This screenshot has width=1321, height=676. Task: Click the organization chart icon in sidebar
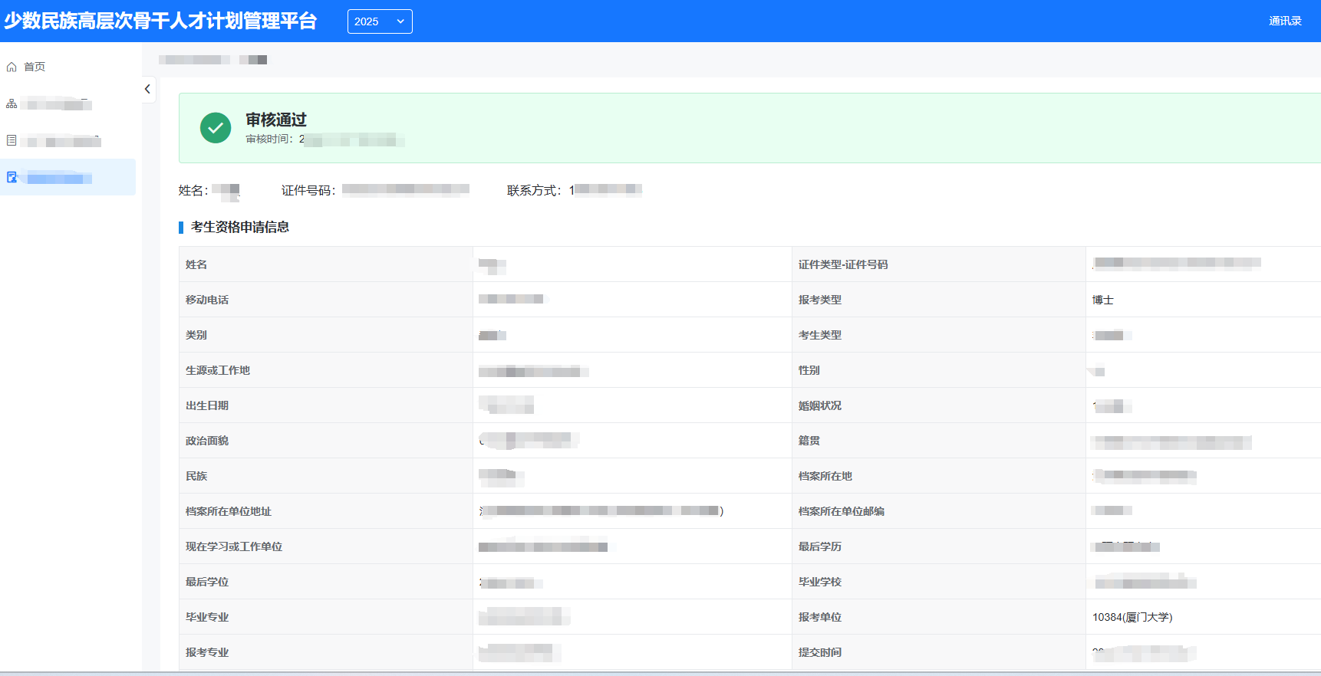12,103
